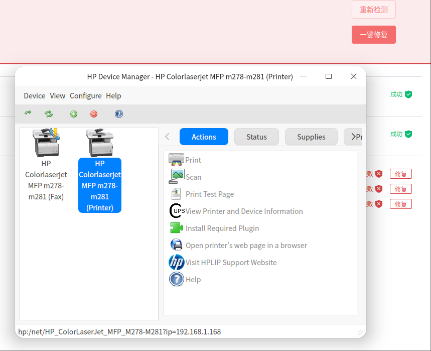The image size is (431, 351).
Task: Click the blue help toolbar icon
Action: [x=119, y=114]
